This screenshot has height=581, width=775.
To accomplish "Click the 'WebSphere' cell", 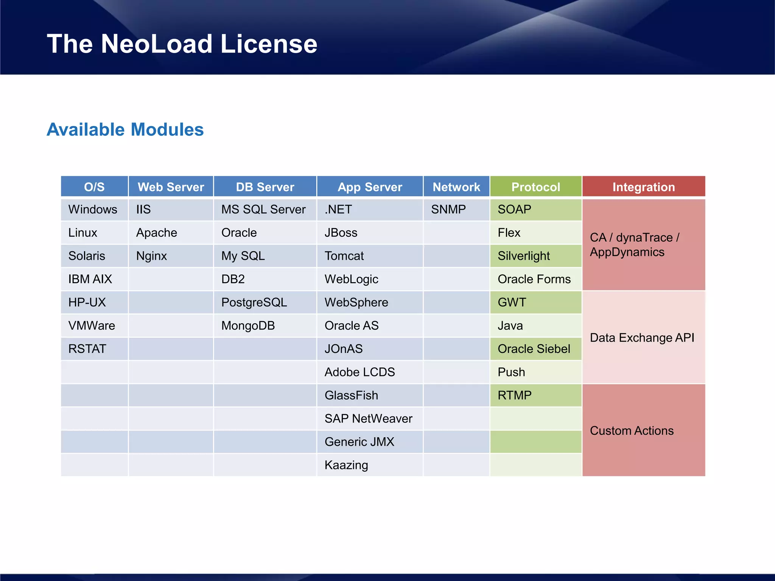I will [370, 303].
